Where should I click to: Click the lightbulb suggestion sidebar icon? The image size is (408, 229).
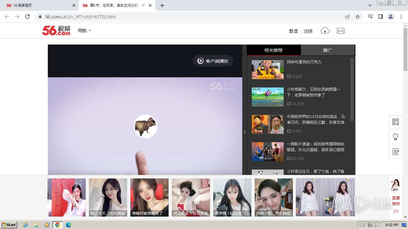pos(396,137)
